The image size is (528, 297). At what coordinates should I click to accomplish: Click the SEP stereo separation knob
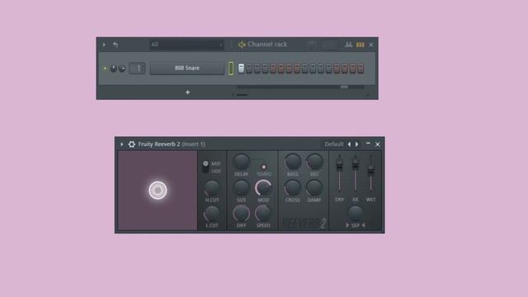pyautogui.click(x=355, y=214)
